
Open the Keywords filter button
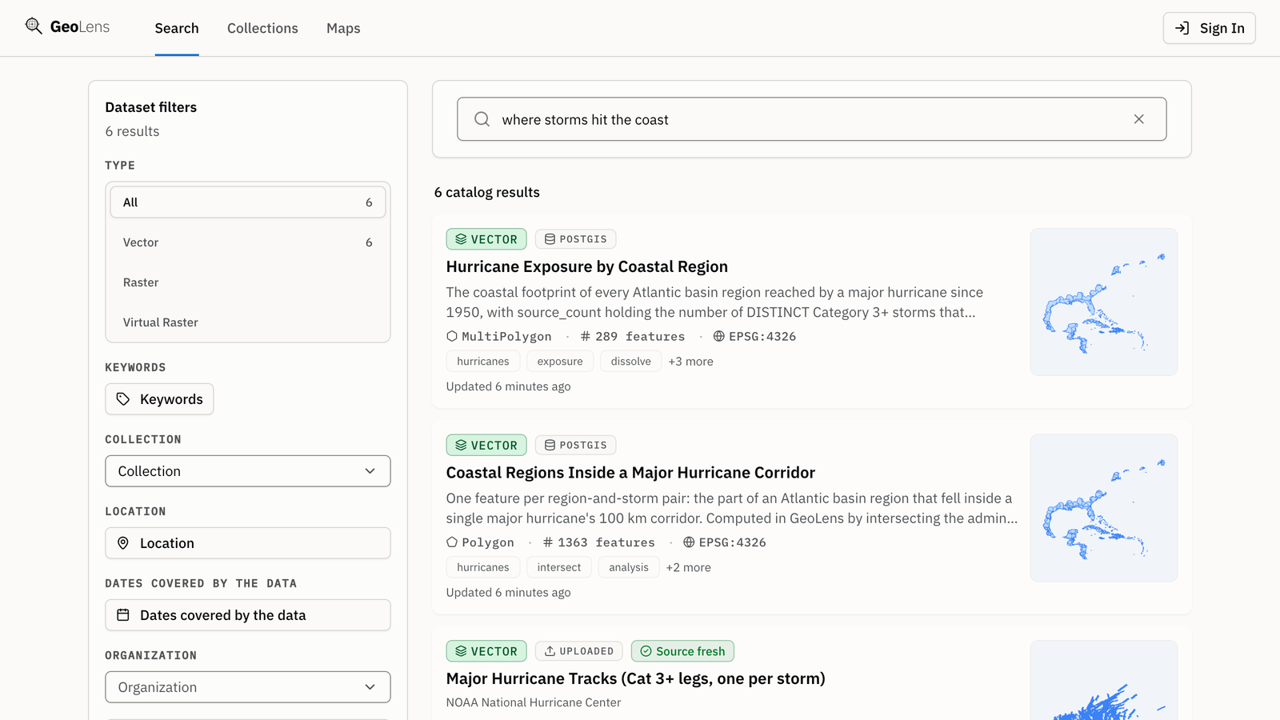point(159,399)
